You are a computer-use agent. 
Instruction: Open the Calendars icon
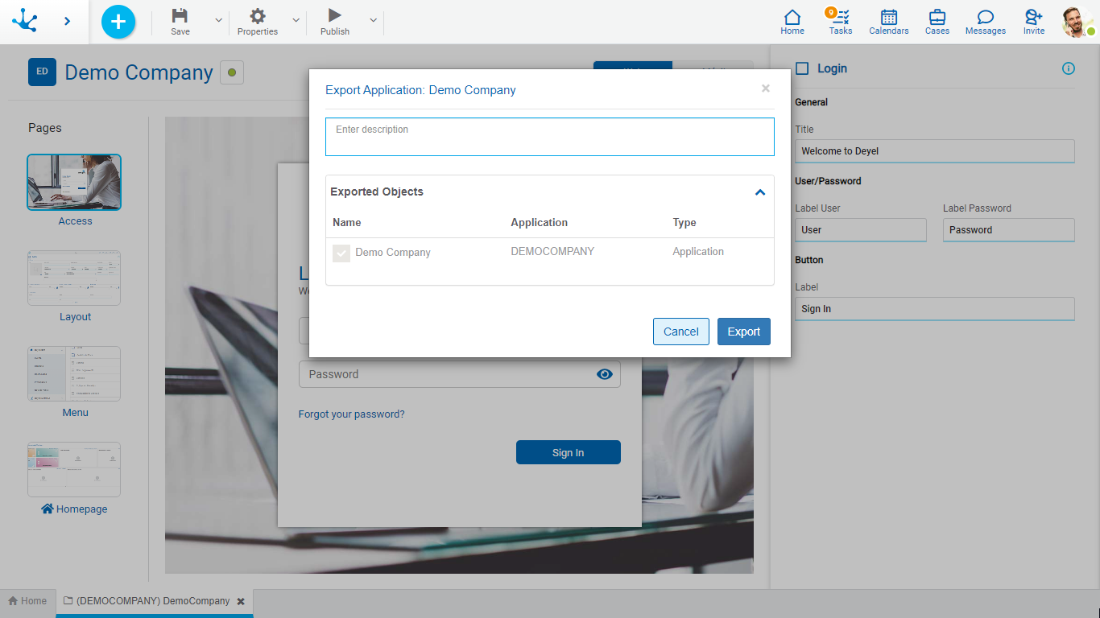(889, 22)
